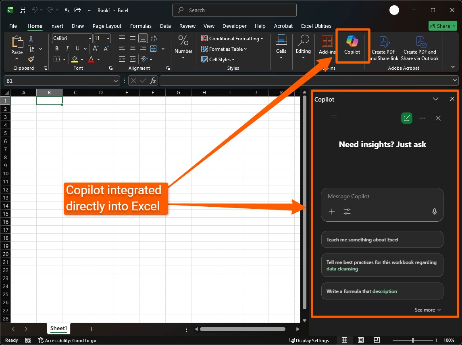Switch to the Developer tab
This screenshot has width=462, height=345.
pyautogui.click(x=235, y=26)
